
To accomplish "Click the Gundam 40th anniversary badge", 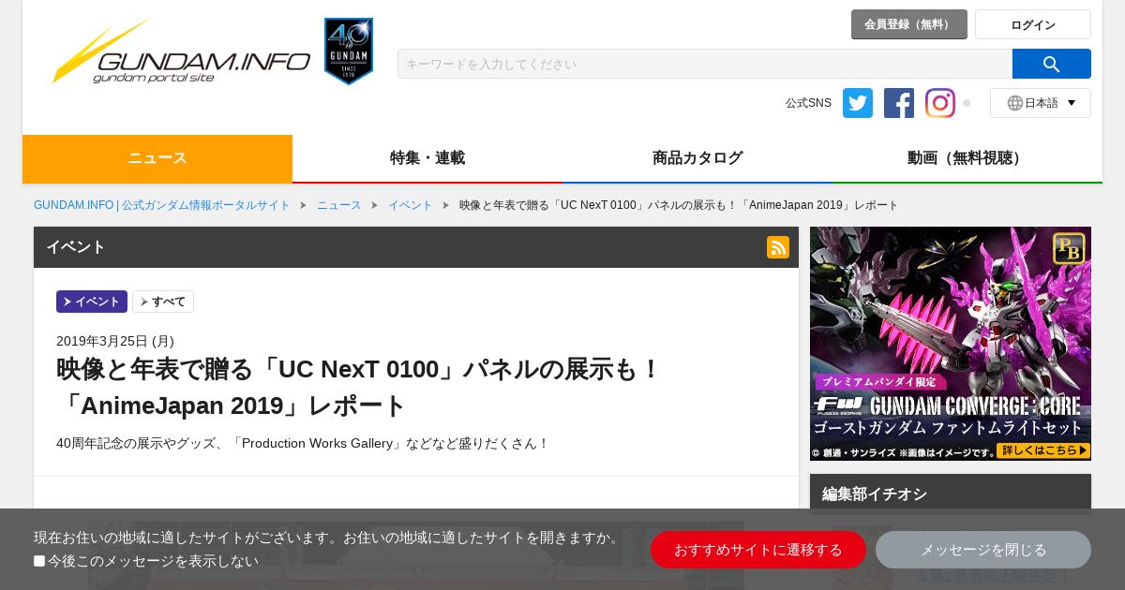I will 349,52.
